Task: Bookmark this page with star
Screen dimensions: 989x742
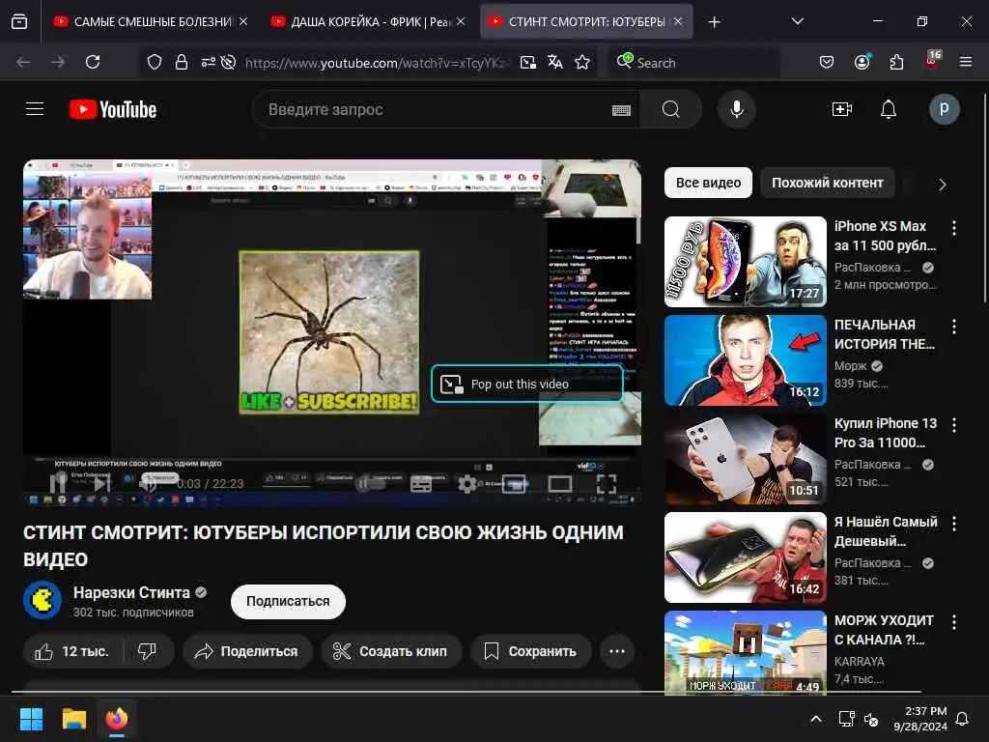Action: pyautogui.click(x=582, y=62)
